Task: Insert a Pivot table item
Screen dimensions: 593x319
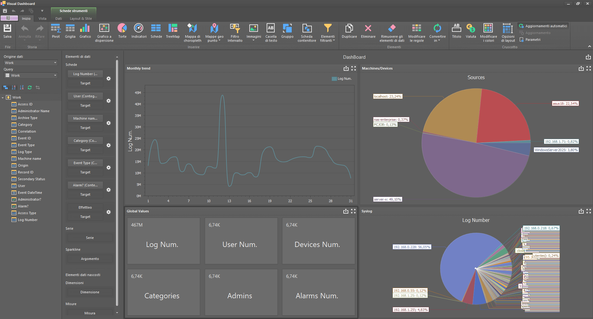Action: pyautogui.click(x=56, y=31)
